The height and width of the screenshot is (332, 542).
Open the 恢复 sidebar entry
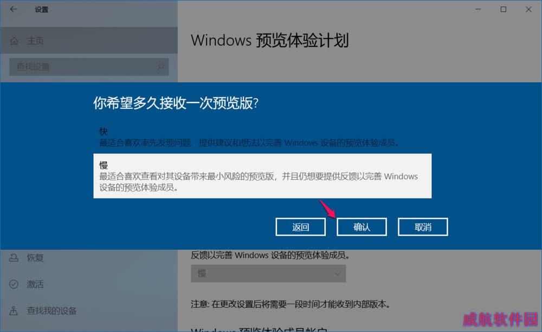pos(89,258)
